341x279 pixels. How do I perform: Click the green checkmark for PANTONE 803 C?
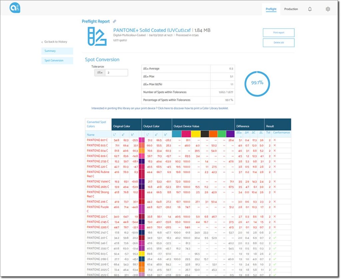(x=275, y=254)
